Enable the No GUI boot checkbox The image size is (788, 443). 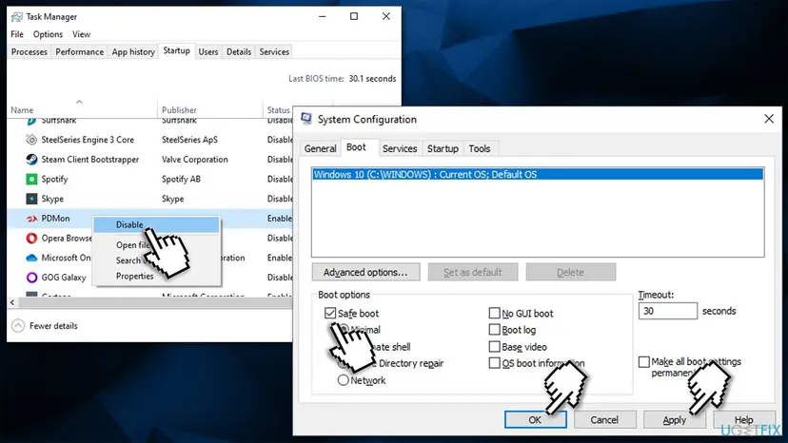click(x=495, y=314)
